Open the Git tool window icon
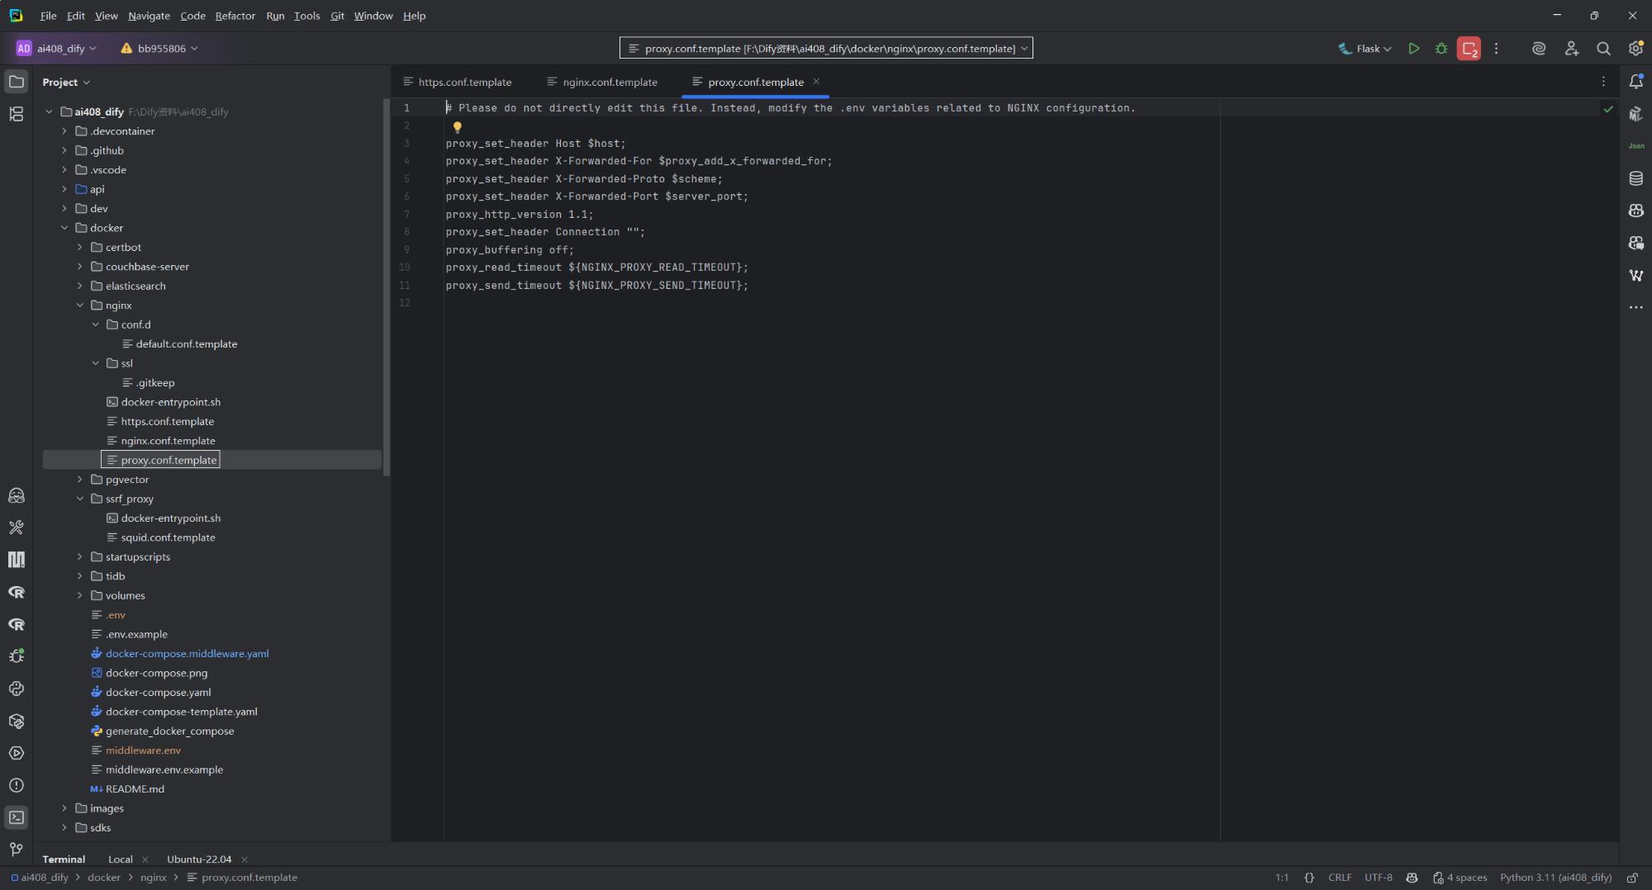This screenshot has width=1652, height=890. point(17,850)
